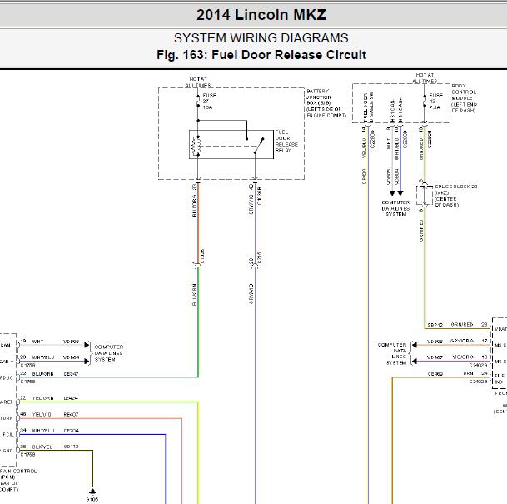Viewport: 507px width, 504px height.
Task: Click the fuse 12 symbol in the body control module
Action: pos(425,101)
